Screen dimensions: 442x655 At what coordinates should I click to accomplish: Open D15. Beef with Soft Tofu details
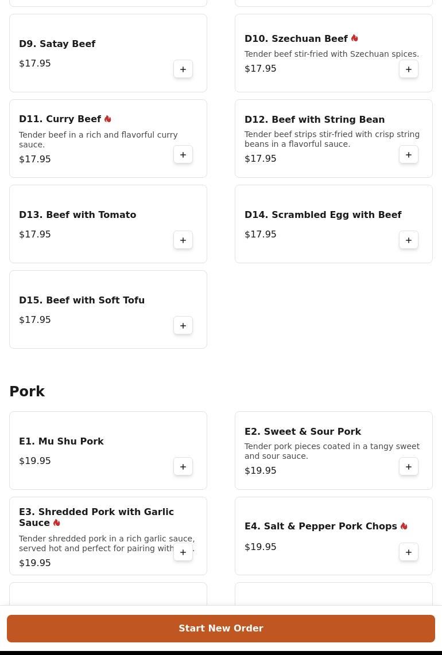(82, 301)
